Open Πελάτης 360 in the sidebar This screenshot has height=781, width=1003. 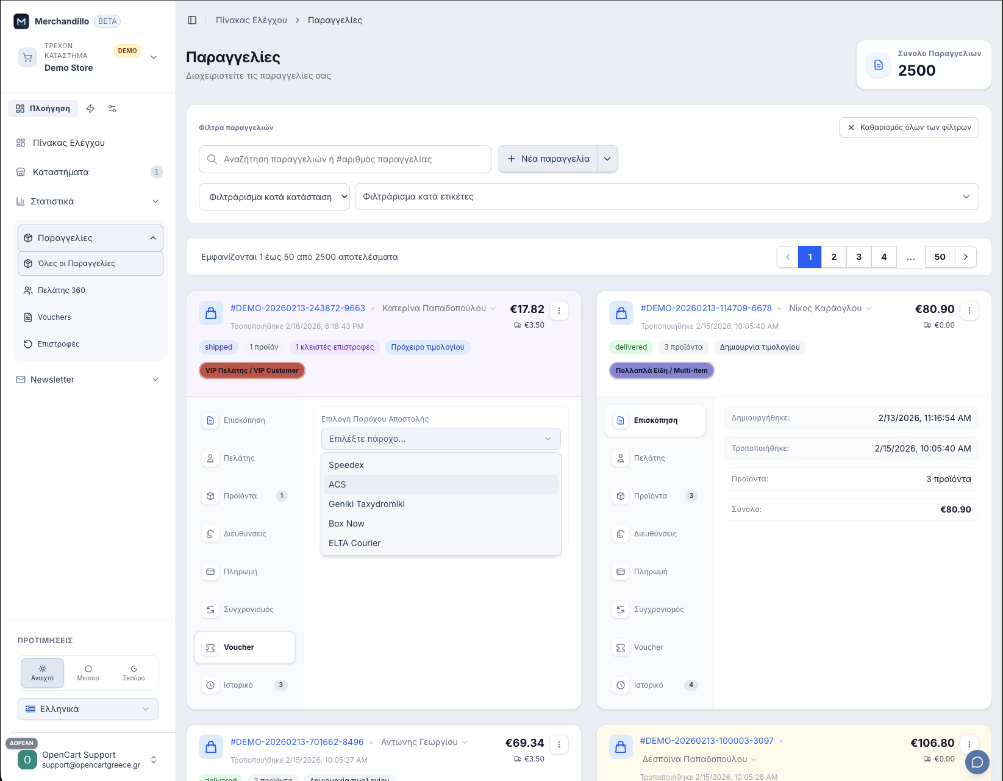click(90, 290)
